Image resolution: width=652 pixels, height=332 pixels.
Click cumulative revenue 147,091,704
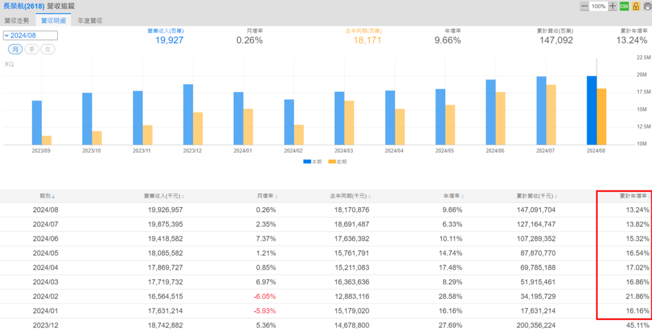coord(536,210)
